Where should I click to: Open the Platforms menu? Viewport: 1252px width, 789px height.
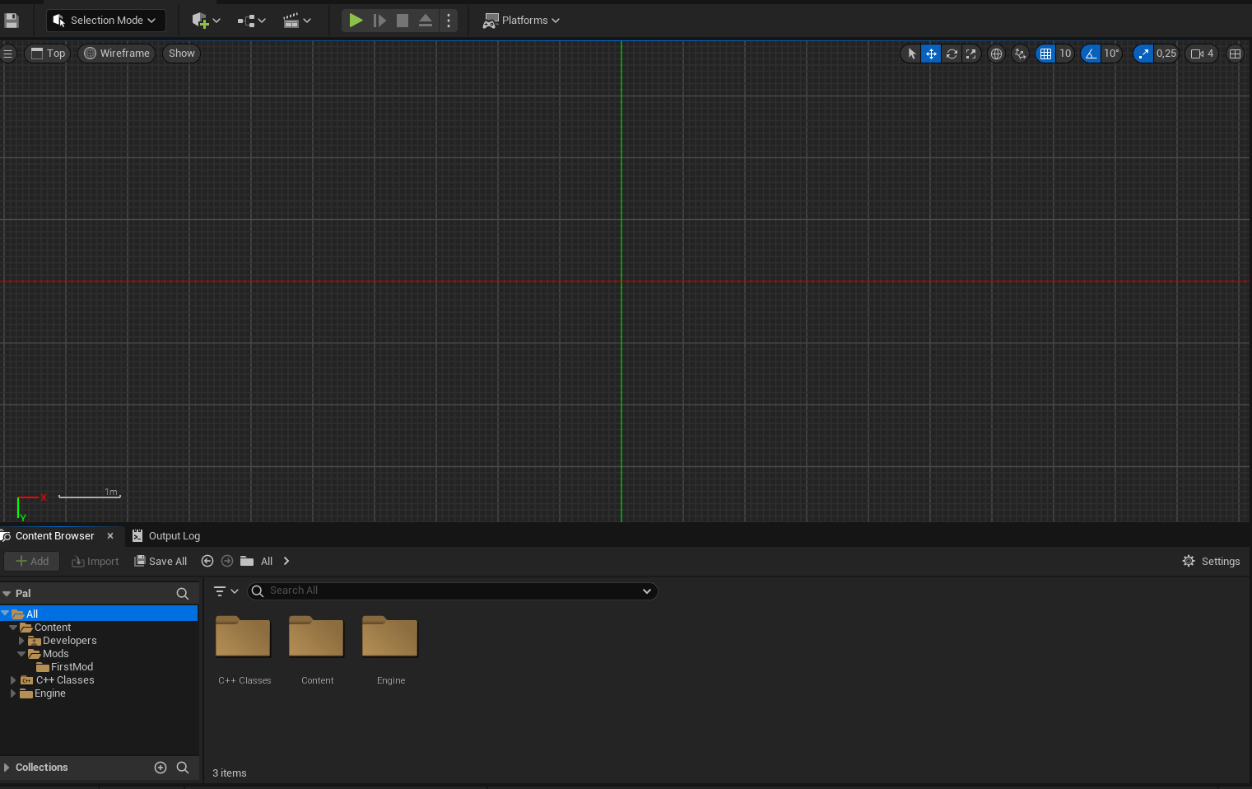[521, 20]
